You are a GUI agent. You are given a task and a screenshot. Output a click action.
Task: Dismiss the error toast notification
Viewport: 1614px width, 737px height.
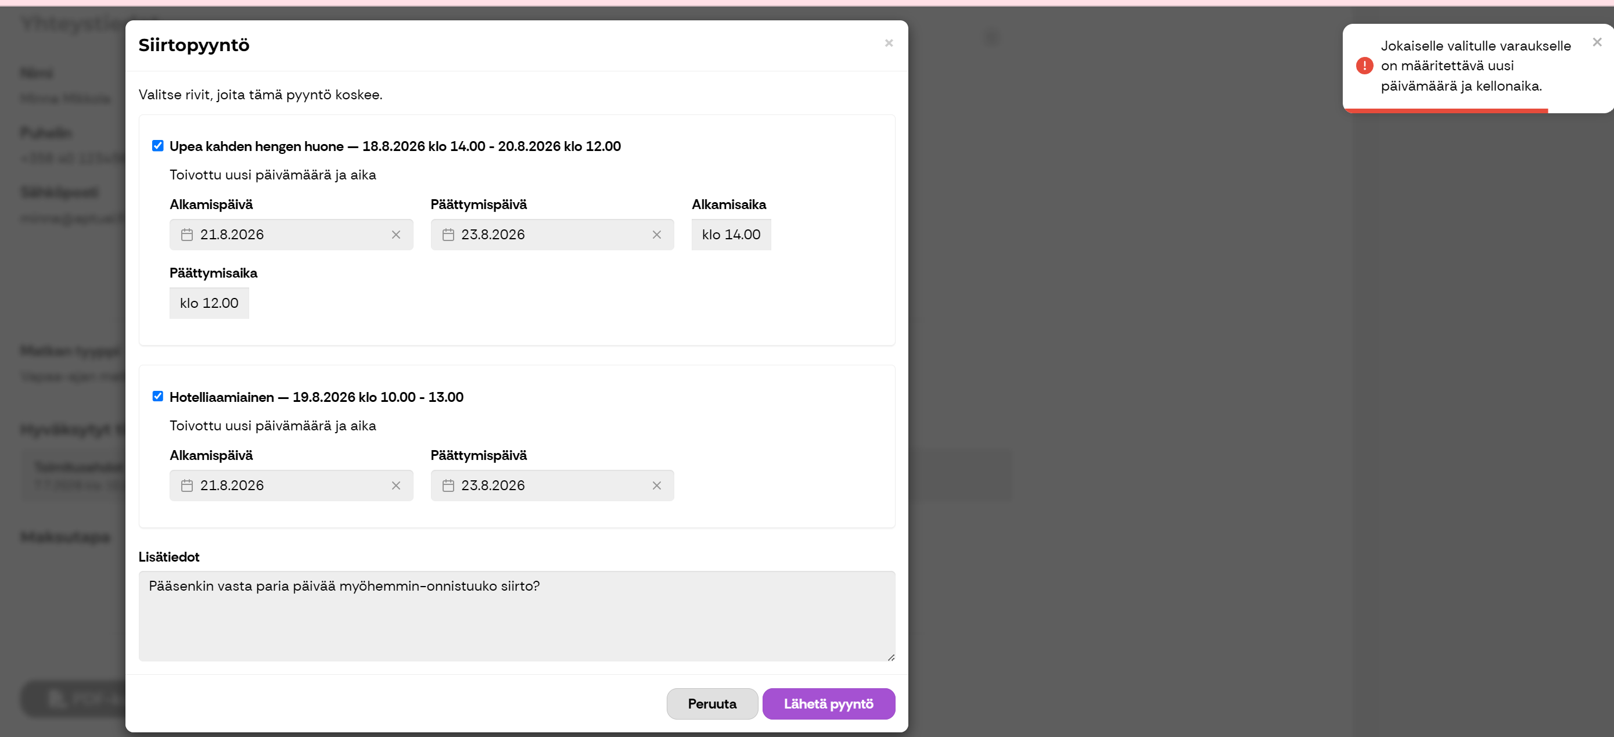pyautogui.click(x=1597, y=42)
